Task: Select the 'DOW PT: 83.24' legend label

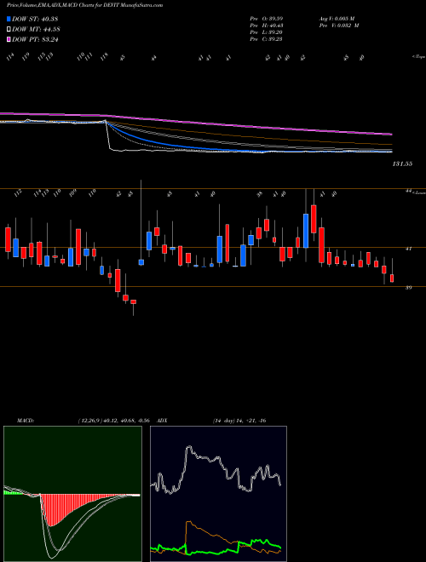Action: click(35, 39)
